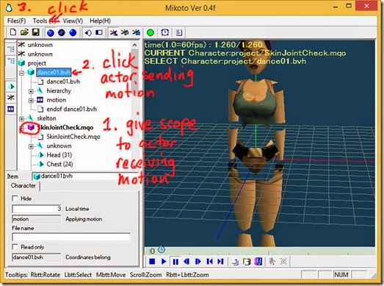Save the project with the floppy icon

tap(36, 32)
